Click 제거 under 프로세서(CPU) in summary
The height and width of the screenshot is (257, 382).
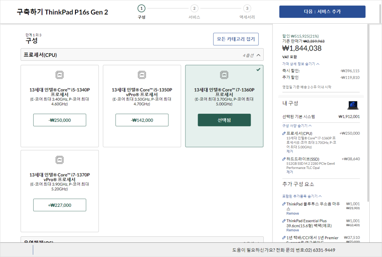click(x=290, y=151)
